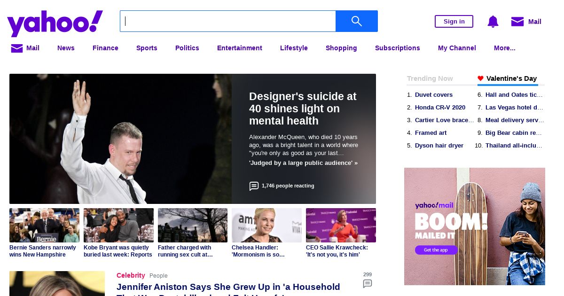Open the Kobe Bryant thumbnail

coord(118,226)
